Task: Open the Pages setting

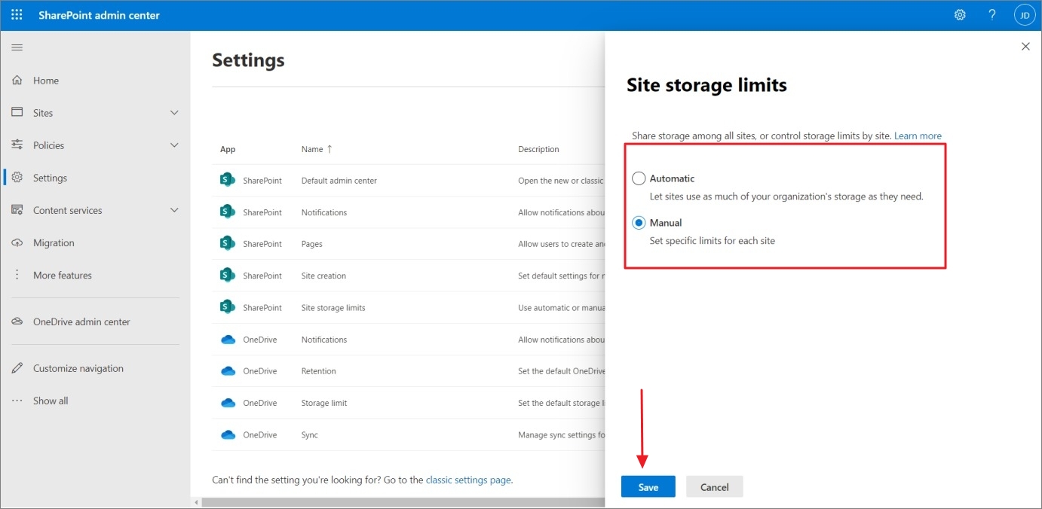Action: point(312,244)
